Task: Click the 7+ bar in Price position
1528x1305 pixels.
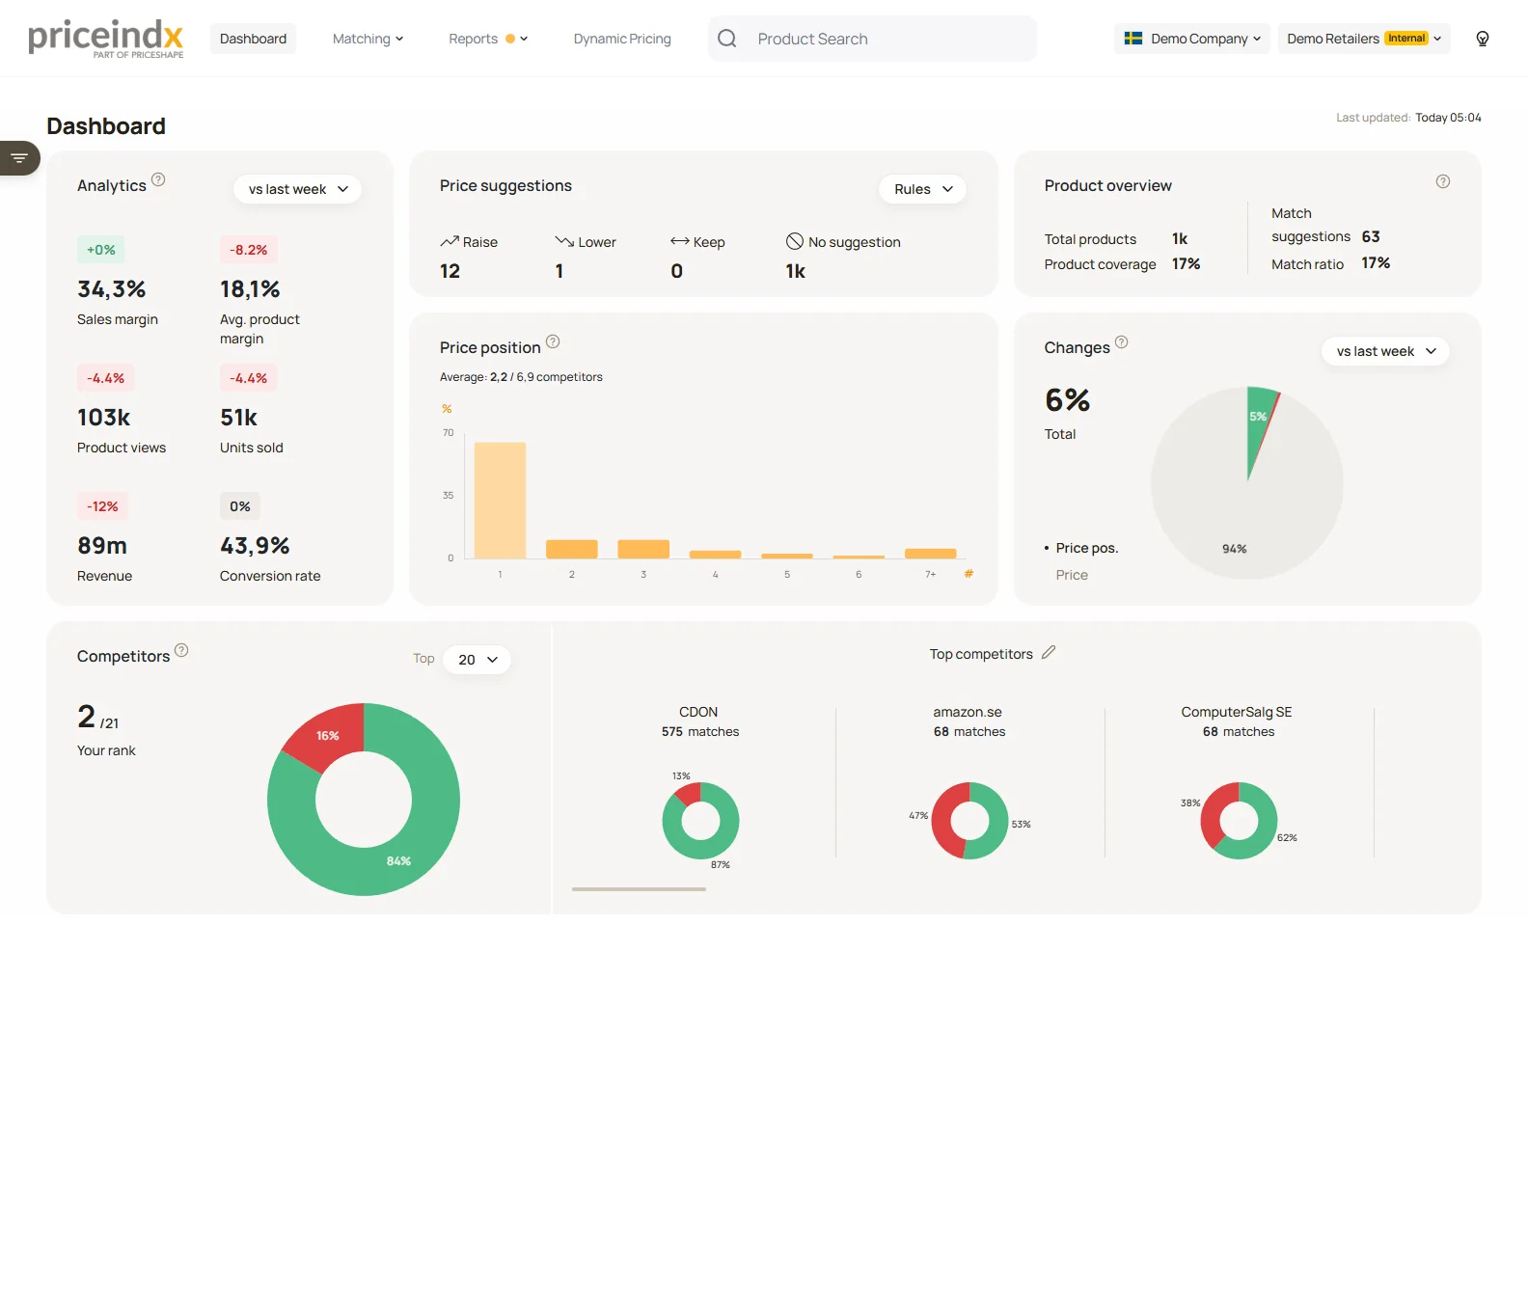Action: [x=931, y=554]
